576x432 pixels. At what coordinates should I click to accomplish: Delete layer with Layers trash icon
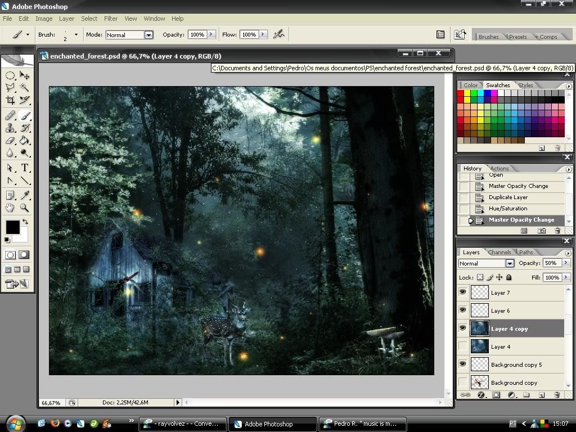557,395
